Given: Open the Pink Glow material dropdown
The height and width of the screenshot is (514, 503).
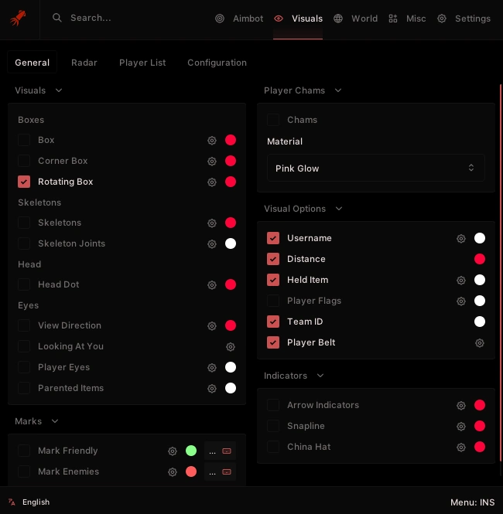Looking at the screenshot, I should (375, 168).
